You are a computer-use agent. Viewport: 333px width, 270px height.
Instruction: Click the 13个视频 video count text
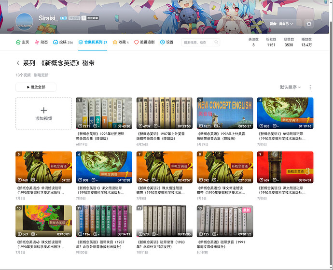coord(23,75)
